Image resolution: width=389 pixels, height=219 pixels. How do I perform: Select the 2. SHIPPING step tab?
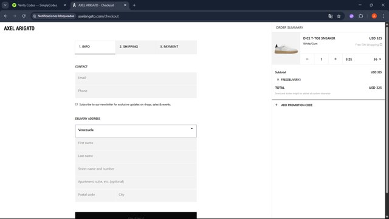pos(136,47)
